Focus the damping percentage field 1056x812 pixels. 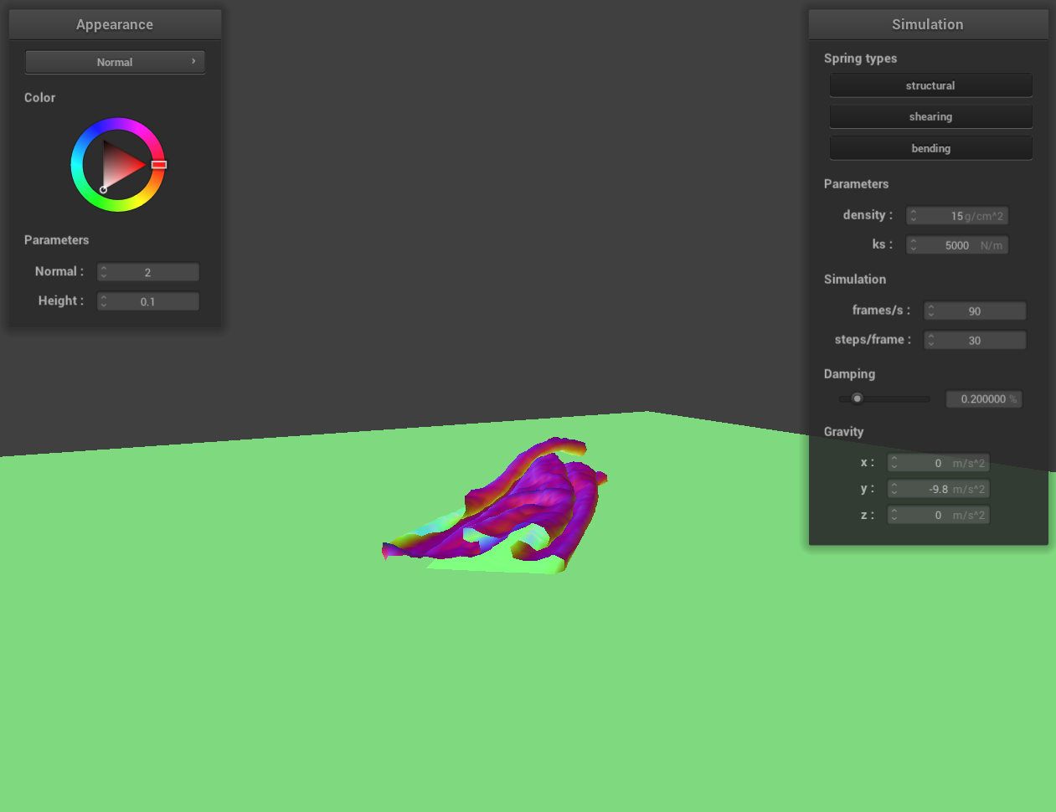coord(982,399)
